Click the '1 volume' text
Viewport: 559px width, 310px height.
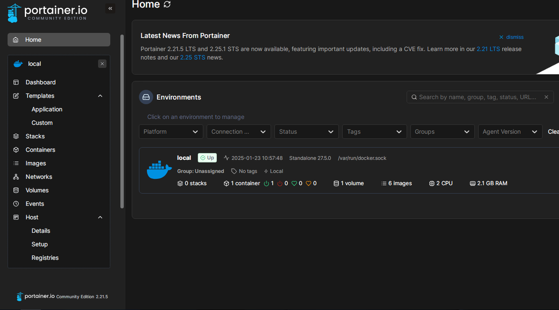tap(352, 183)
